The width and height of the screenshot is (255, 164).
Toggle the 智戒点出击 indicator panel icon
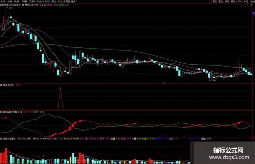click(1, 85)
